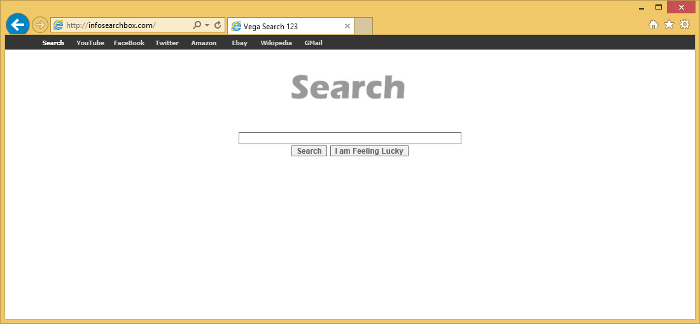Open Favorites star icon
700x324 pixels.
(669, 25)
